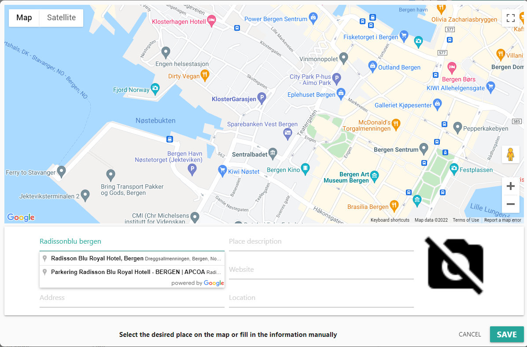Select the KlosterGarasjen parking marker
This screenshot has height=347, width=527.
[x=262, y=98]
